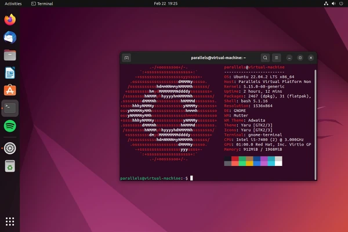Open the Files manager in the dock

pos(10,55)
